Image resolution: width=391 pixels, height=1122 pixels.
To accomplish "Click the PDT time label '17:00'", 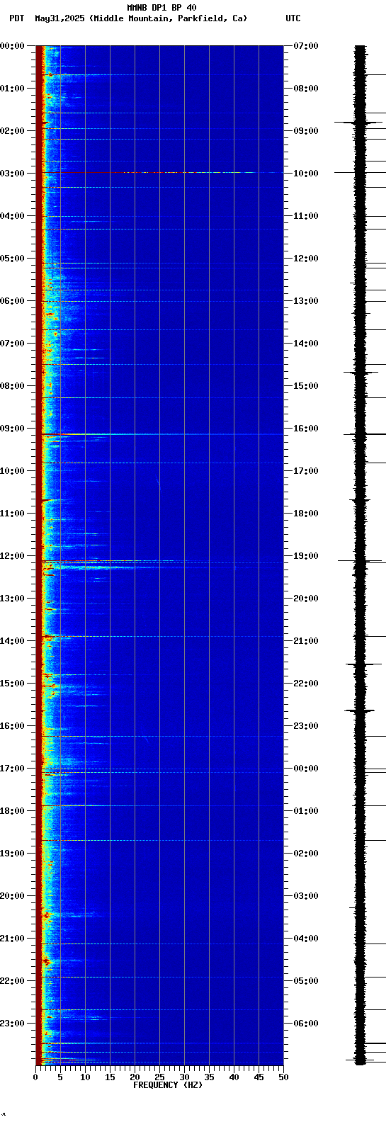I will tap(12, 769).
